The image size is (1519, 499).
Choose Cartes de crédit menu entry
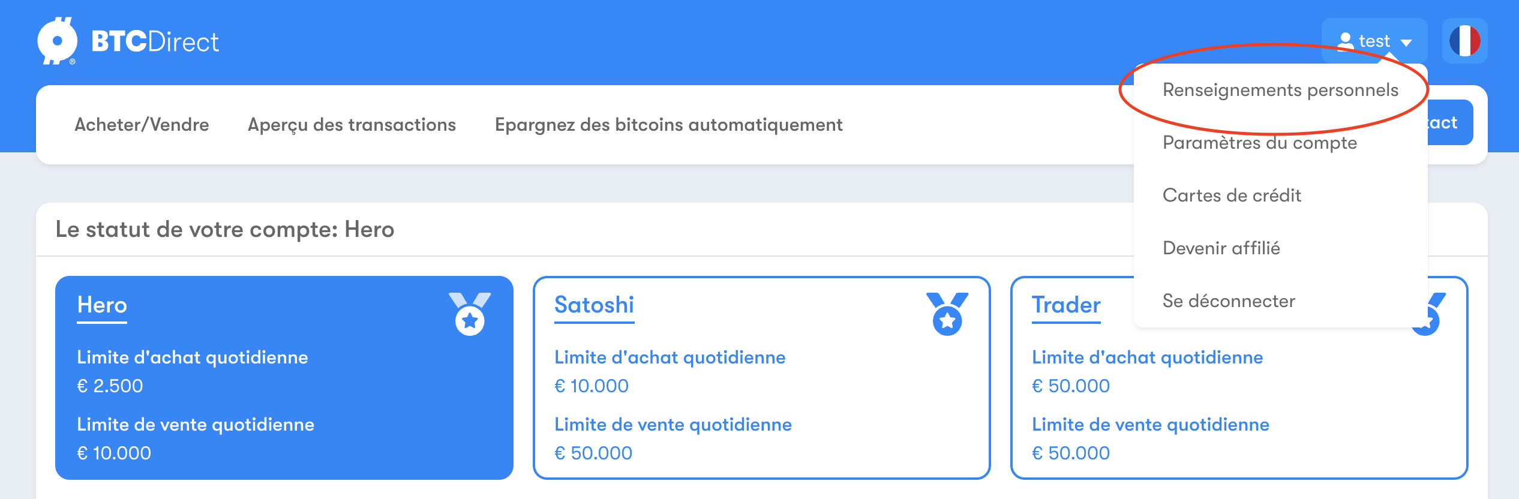point(1232,196)
